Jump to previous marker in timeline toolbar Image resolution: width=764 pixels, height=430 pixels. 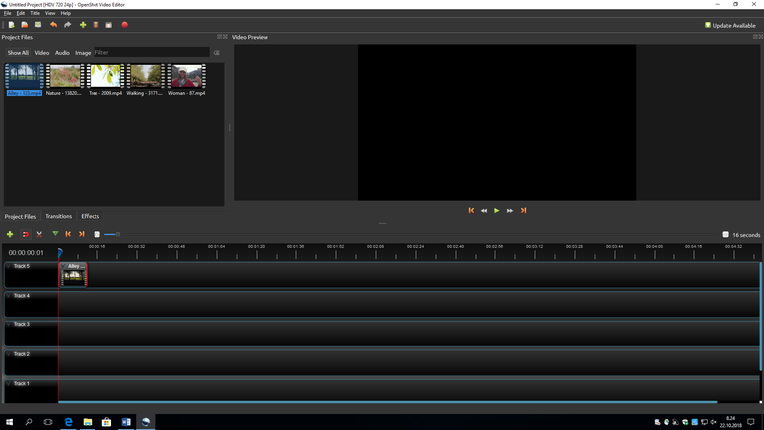[x=68, y=234]
